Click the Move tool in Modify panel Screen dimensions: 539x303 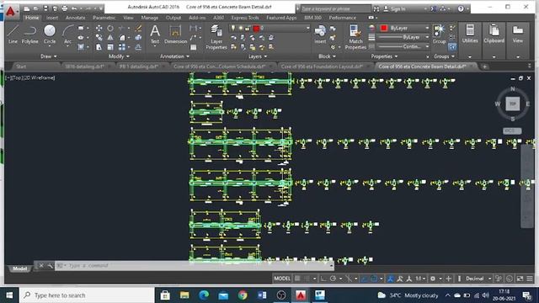(99, 28)
